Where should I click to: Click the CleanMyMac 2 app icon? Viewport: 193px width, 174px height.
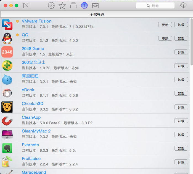point(7,134)
